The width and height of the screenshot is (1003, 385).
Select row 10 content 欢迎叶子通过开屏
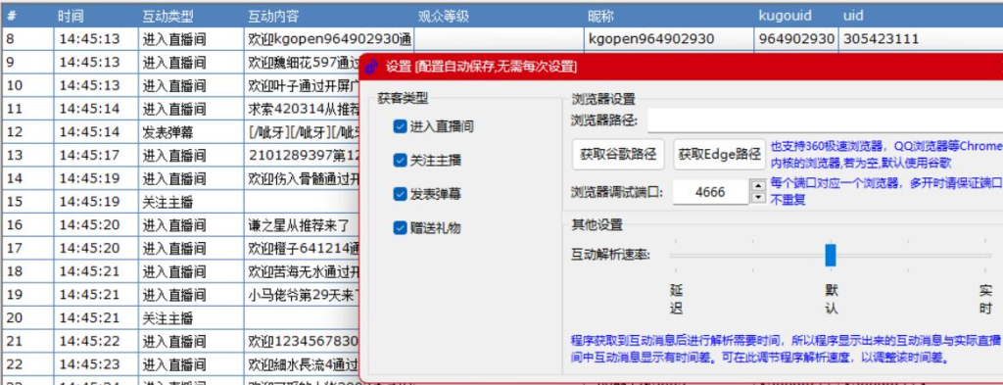pyautogui.click(x=302, y=85)
